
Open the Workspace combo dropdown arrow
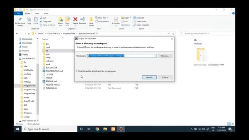click(x=155, y=56)
